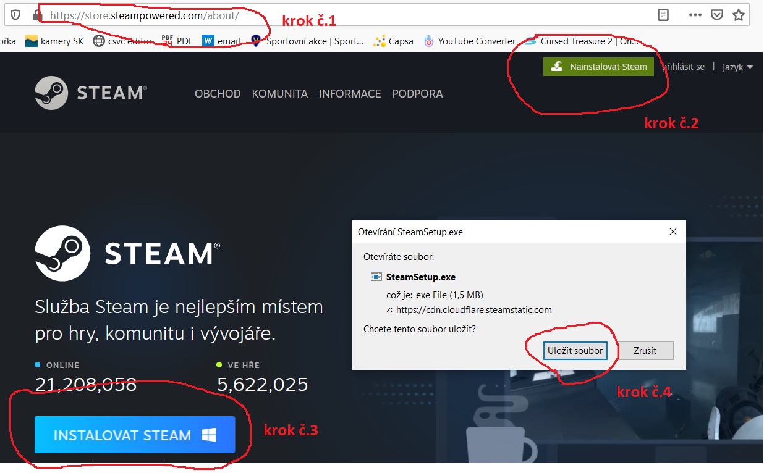Viewport: 764px width, 473px height.
Task: Expand the jazyk language dropdown
Action: (737, 67)
